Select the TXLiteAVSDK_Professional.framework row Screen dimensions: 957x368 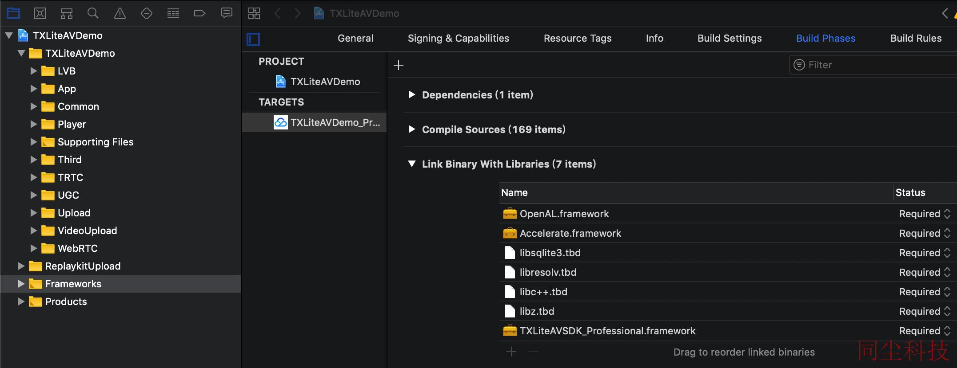click(728, 331)
